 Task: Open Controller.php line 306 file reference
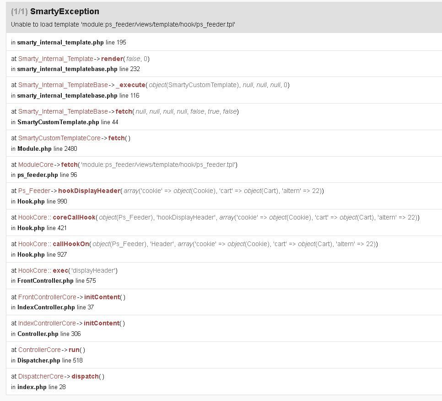[49, 334]
